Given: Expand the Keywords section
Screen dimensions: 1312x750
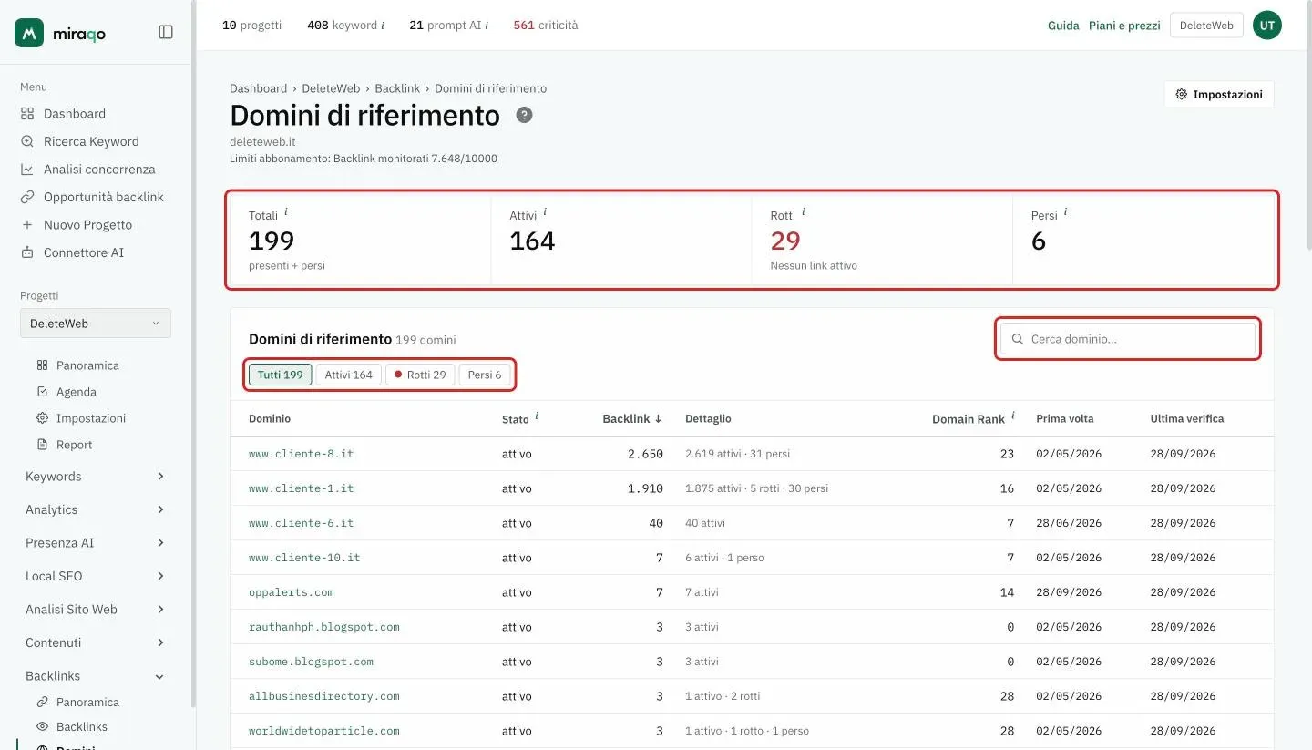Looking at the screenshot, I should click(95, 477).
